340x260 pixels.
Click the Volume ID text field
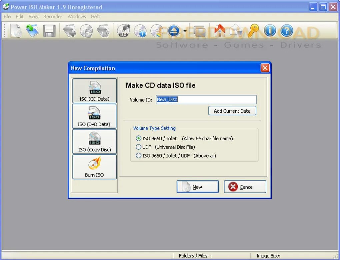click(x=206, y=99)
